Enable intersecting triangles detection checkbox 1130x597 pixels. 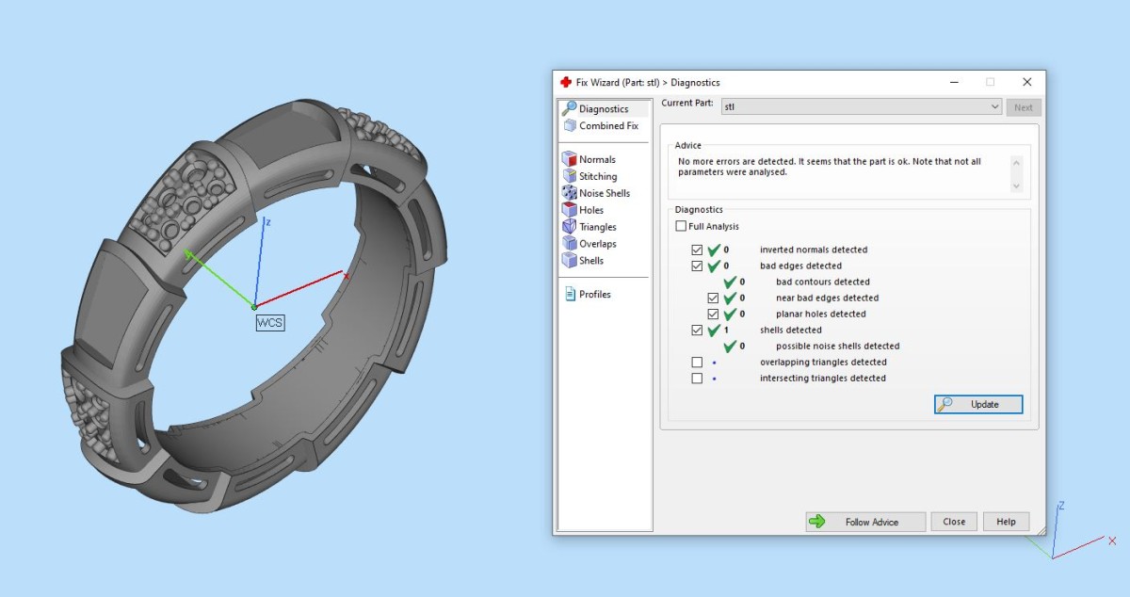[697, 379]
